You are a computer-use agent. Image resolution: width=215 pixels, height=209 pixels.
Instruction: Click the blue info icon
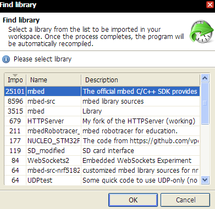click(x=6, y=59)
